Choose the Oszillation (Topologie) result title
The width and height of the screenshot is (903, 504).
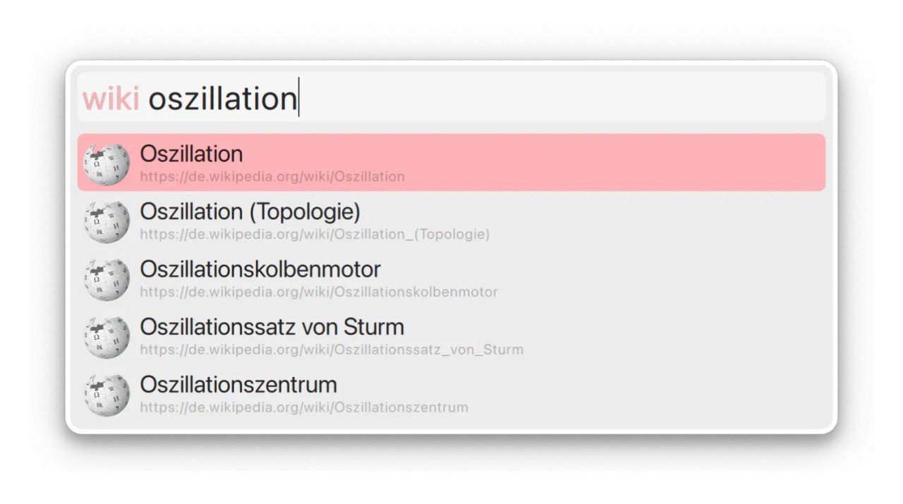(250, 211)
